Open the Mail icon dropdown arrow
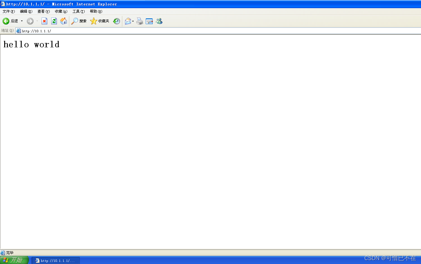The width and height of the screenshot is (421, 264). point(133,21)
